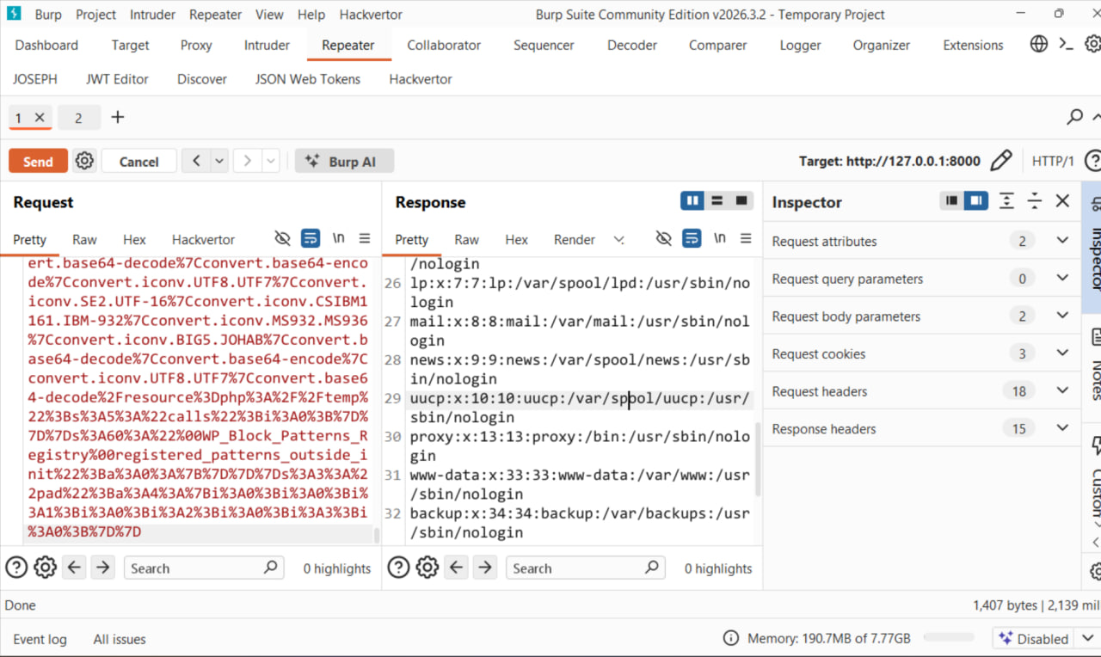The image size is (1101, 657).
Task: Open the Request panel hamburger menu
Action: [x=365, y=238]
